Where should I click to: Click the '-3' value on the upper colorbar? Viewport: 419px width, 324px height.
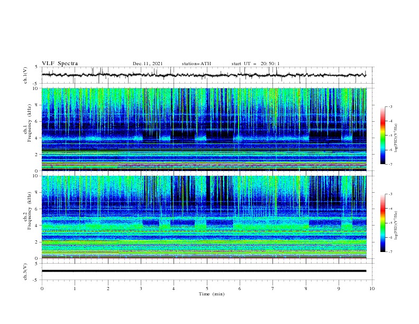tap(390, 106)
